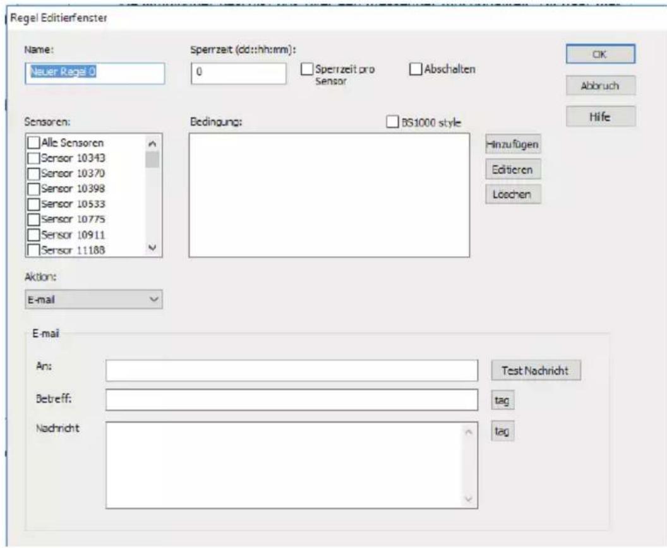Click the Name field with Neuer Regel 0
Image resolution: width=667 pixels, height=548 pixels.
click(95, 73)
